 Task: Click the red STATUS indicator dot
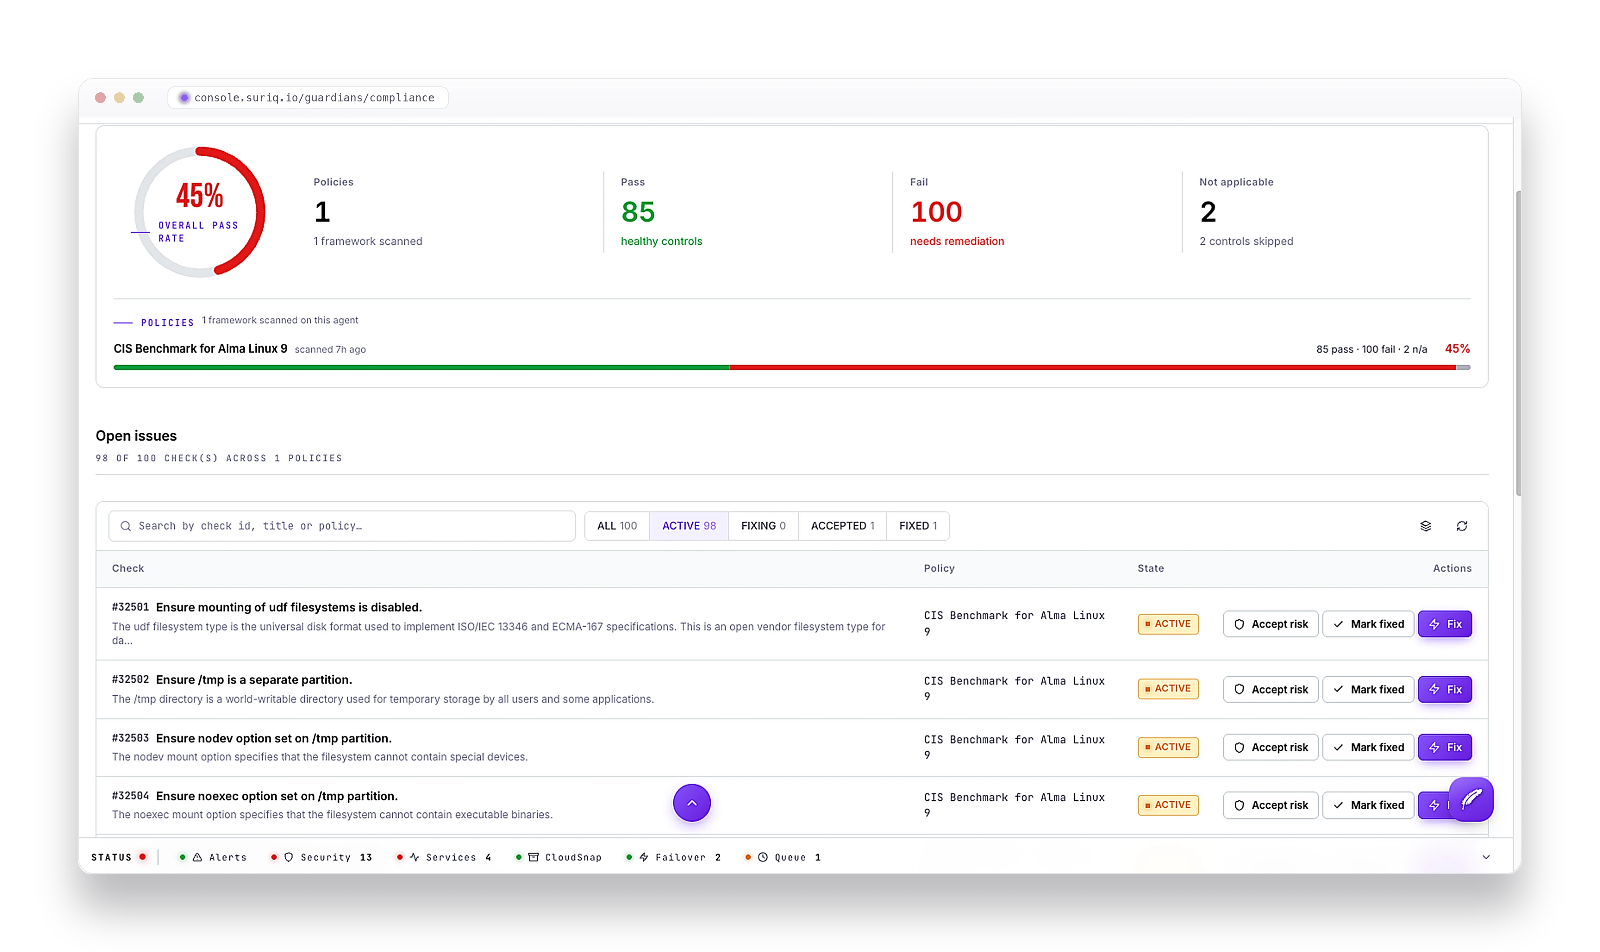142,857
